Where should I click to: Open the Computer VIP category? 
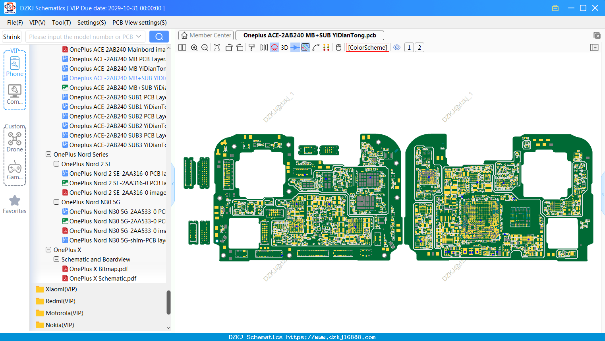[15, 94]
